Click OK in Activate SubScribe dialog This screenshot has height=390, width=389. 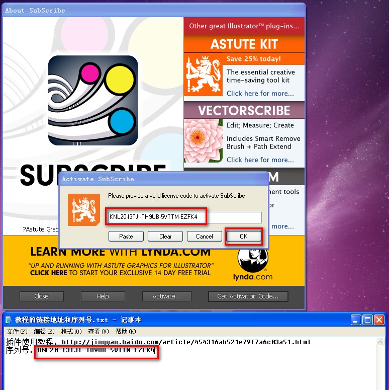click(243, 237)
